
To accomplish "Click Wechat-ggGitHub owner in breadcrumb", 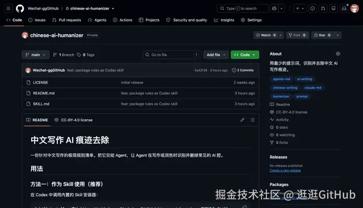I will click(43, 9).
